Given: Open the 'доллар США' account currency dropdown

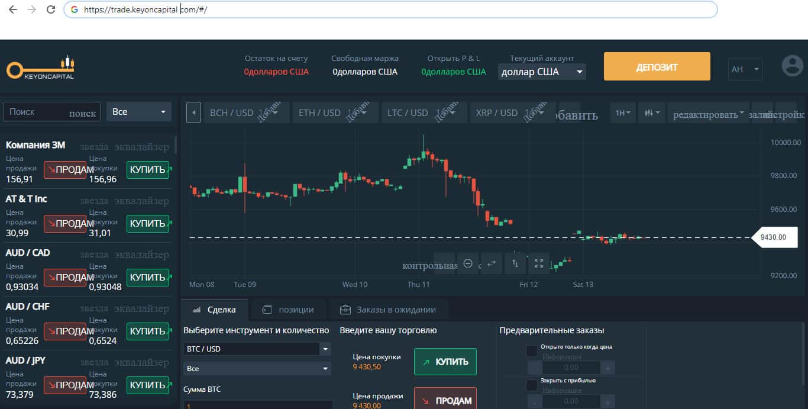Looking at the screenshot, I should pos(541,72).
